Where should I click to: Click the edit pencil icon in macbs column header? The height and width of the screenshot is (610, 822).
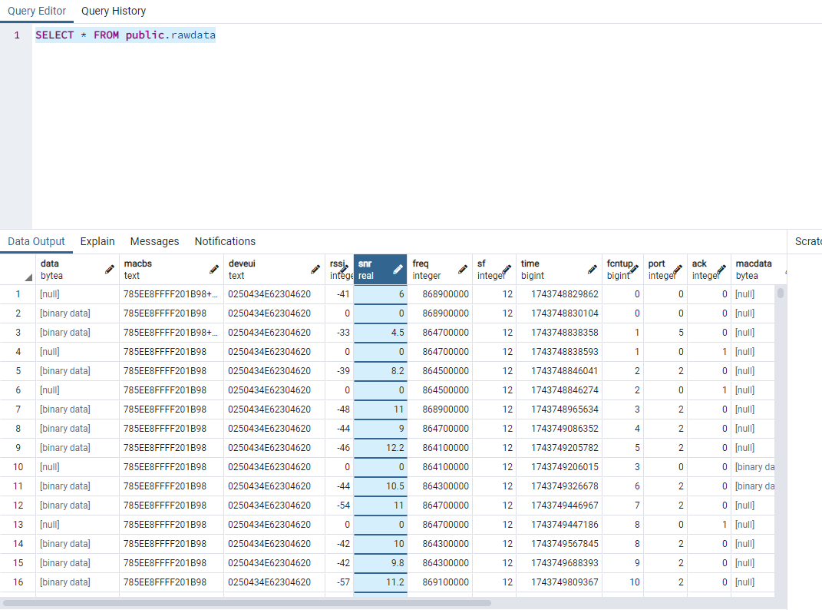click(x=214, y=270)
